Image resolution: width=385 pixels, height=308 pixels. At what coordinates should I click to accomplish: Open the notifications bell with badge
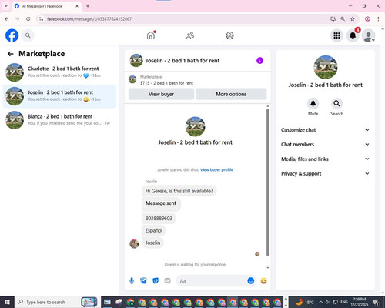tap(353, 35)
